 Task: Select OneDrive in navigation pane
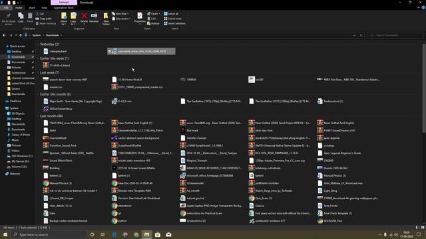[x=15, y=101]
